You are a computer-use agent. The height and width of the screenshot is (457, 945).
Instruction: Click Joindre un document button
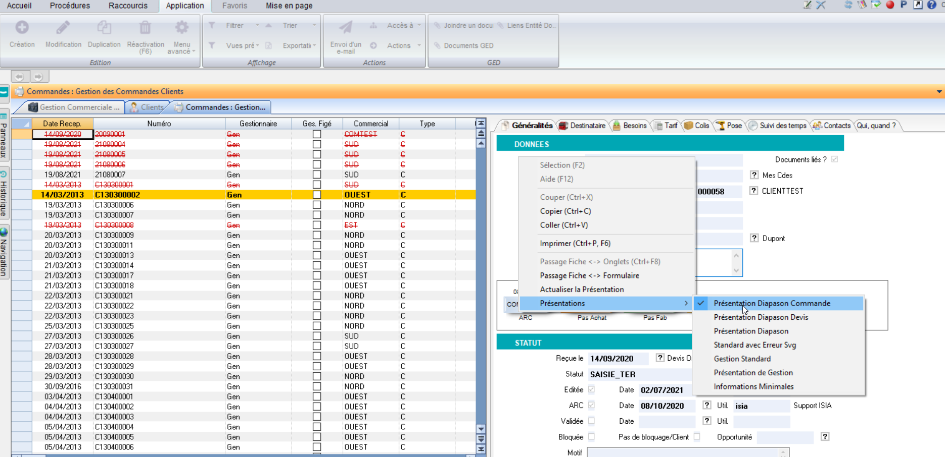(463, 25)
